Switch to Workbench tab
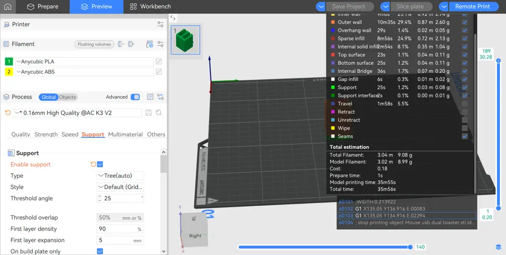Image resolution: width=506 pixels, height=255 pixels. pyautogui.click(x=150, y=7)
